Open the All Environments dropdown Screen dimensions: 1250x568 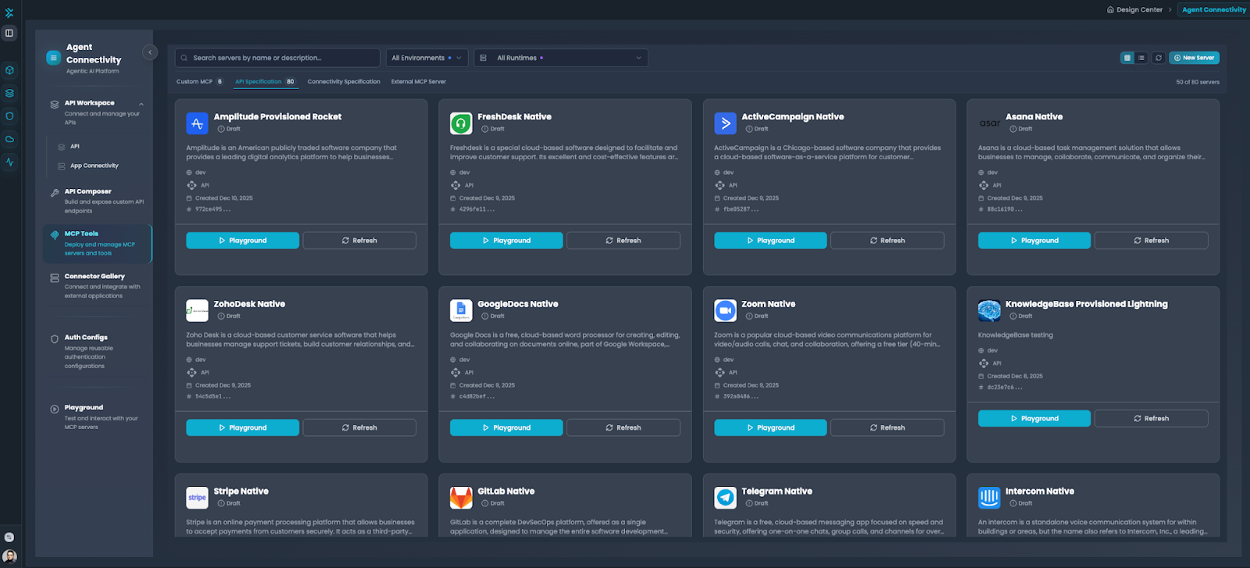(x=427, y=58)
